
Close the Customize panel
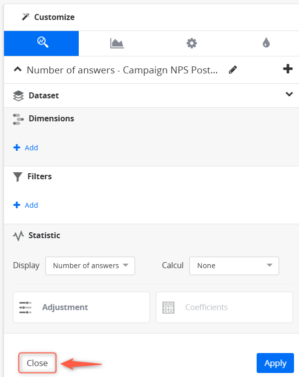pyautogui.click(x=37, y=363)
